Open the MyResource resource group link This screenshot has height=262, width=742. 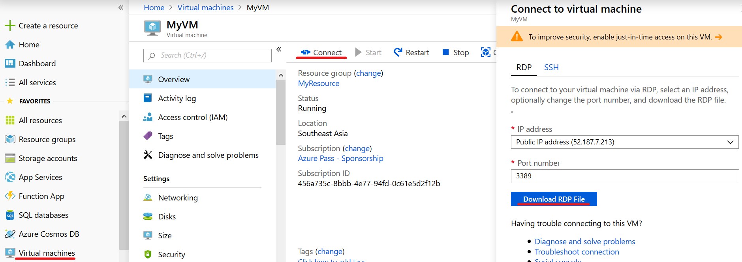[319, 83]
